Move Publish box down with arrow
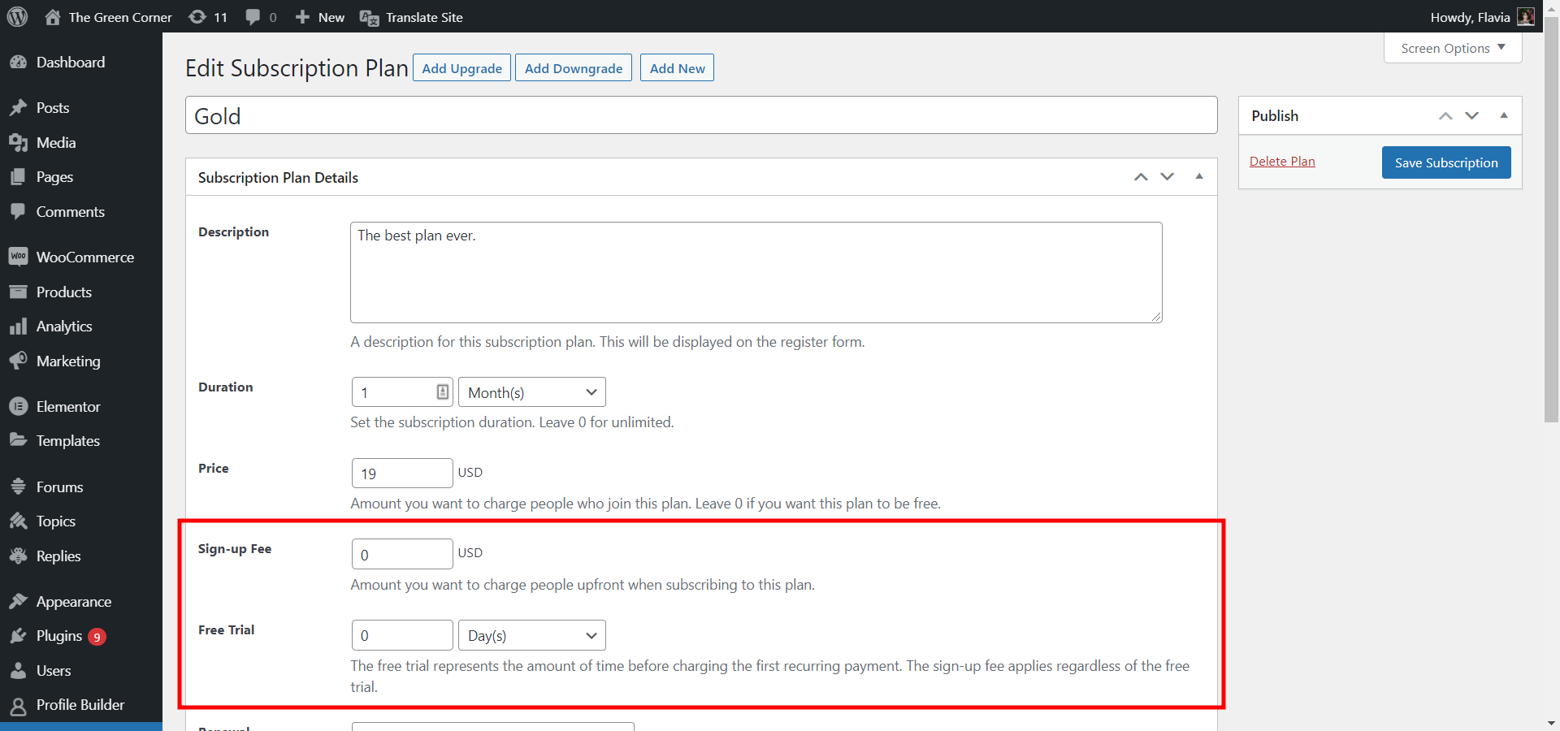This screenshot has width=1560, height=731. coord(1471,115)
